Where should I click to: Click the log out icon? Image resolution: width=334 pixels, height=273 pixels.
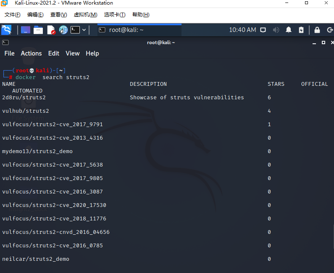(x=330, y=30)
